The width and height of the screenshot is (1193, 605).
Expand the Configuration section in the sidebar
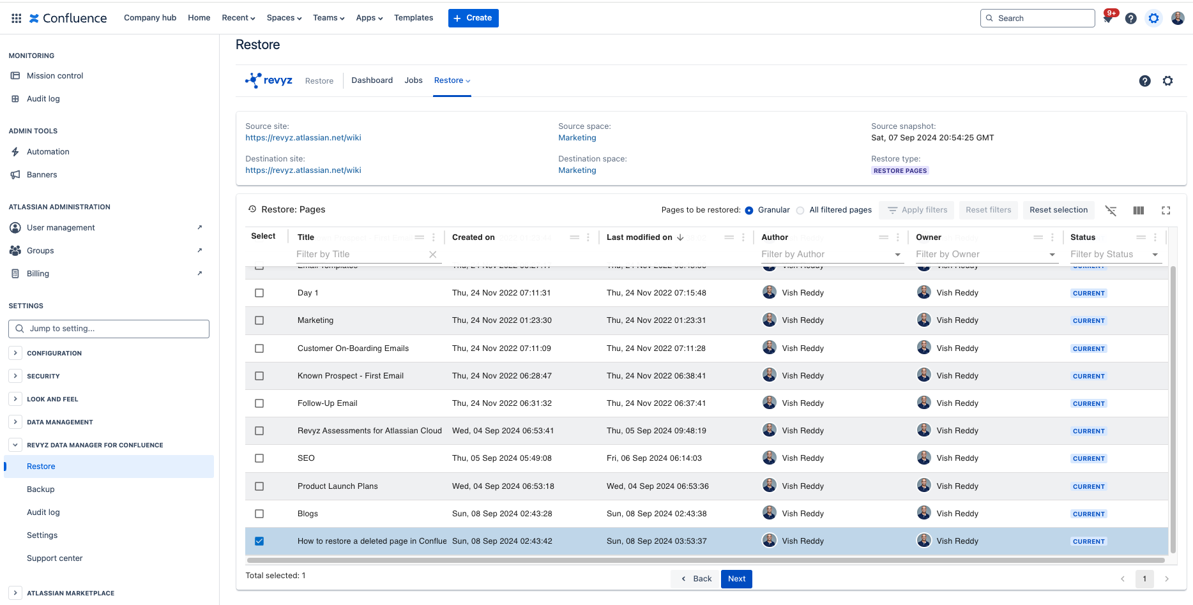click(x=15, y=353)
